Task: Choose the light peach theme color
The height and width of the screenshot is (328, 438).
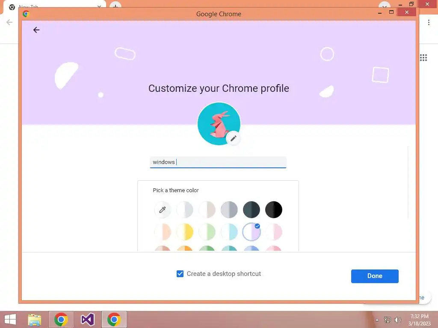Action: tap(162, 232)
